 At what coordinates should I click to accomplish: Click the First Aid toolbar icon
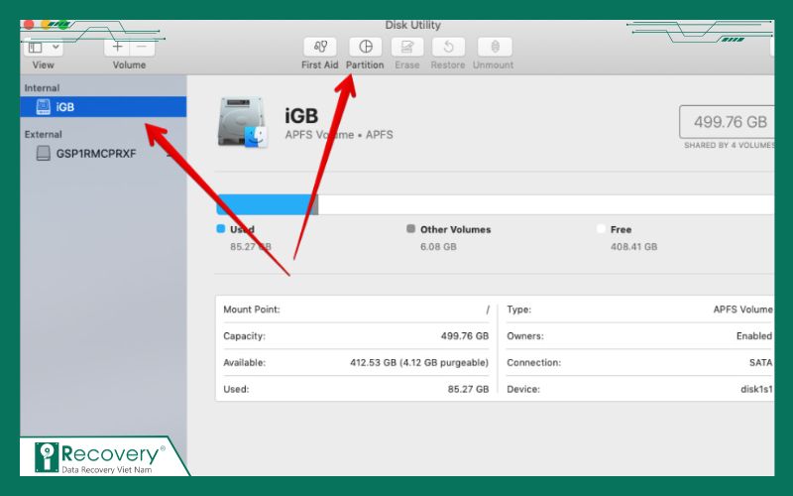coord(320,47)
